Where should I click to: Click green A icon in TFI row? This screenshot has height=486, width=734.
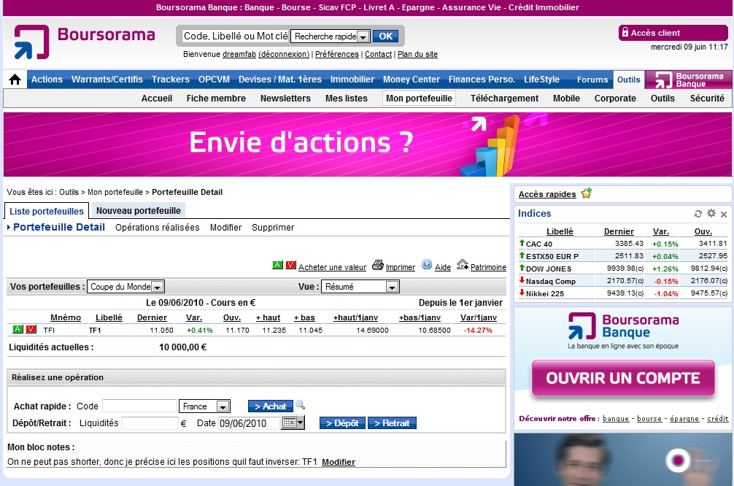(18, 330)
